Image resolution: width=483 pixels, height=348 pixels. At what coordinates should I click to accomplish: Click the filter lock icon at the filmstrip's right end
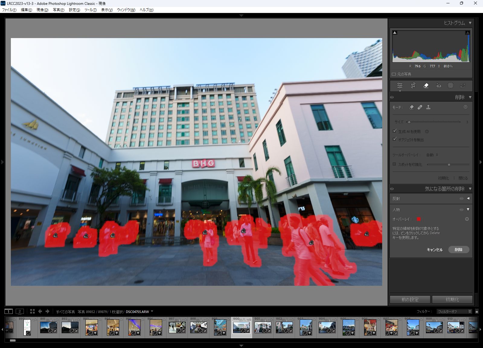(477, 311)
